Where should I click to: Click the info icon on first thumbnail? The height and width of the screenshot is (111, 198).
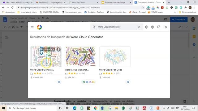[x=58, y=49]
